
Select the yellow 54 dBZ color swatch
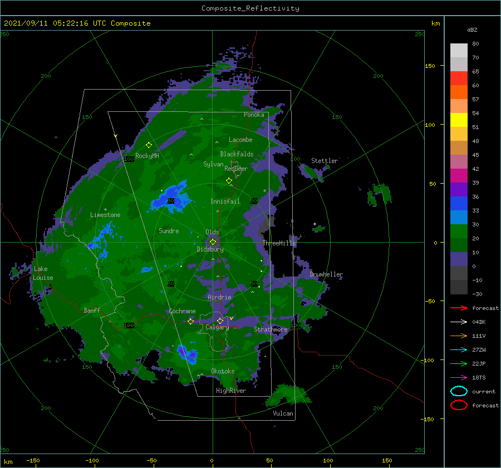[459, 120]
